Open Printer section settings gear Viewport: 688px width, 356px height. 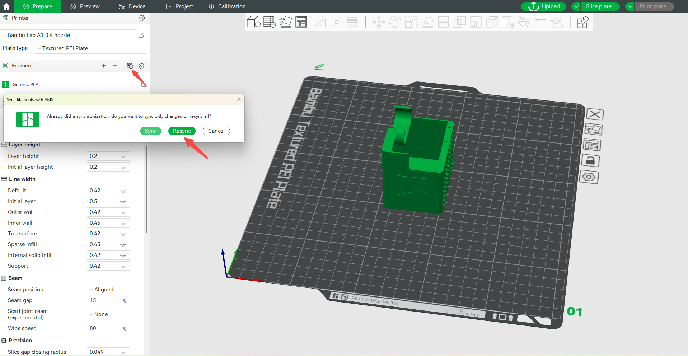point(142,18)
